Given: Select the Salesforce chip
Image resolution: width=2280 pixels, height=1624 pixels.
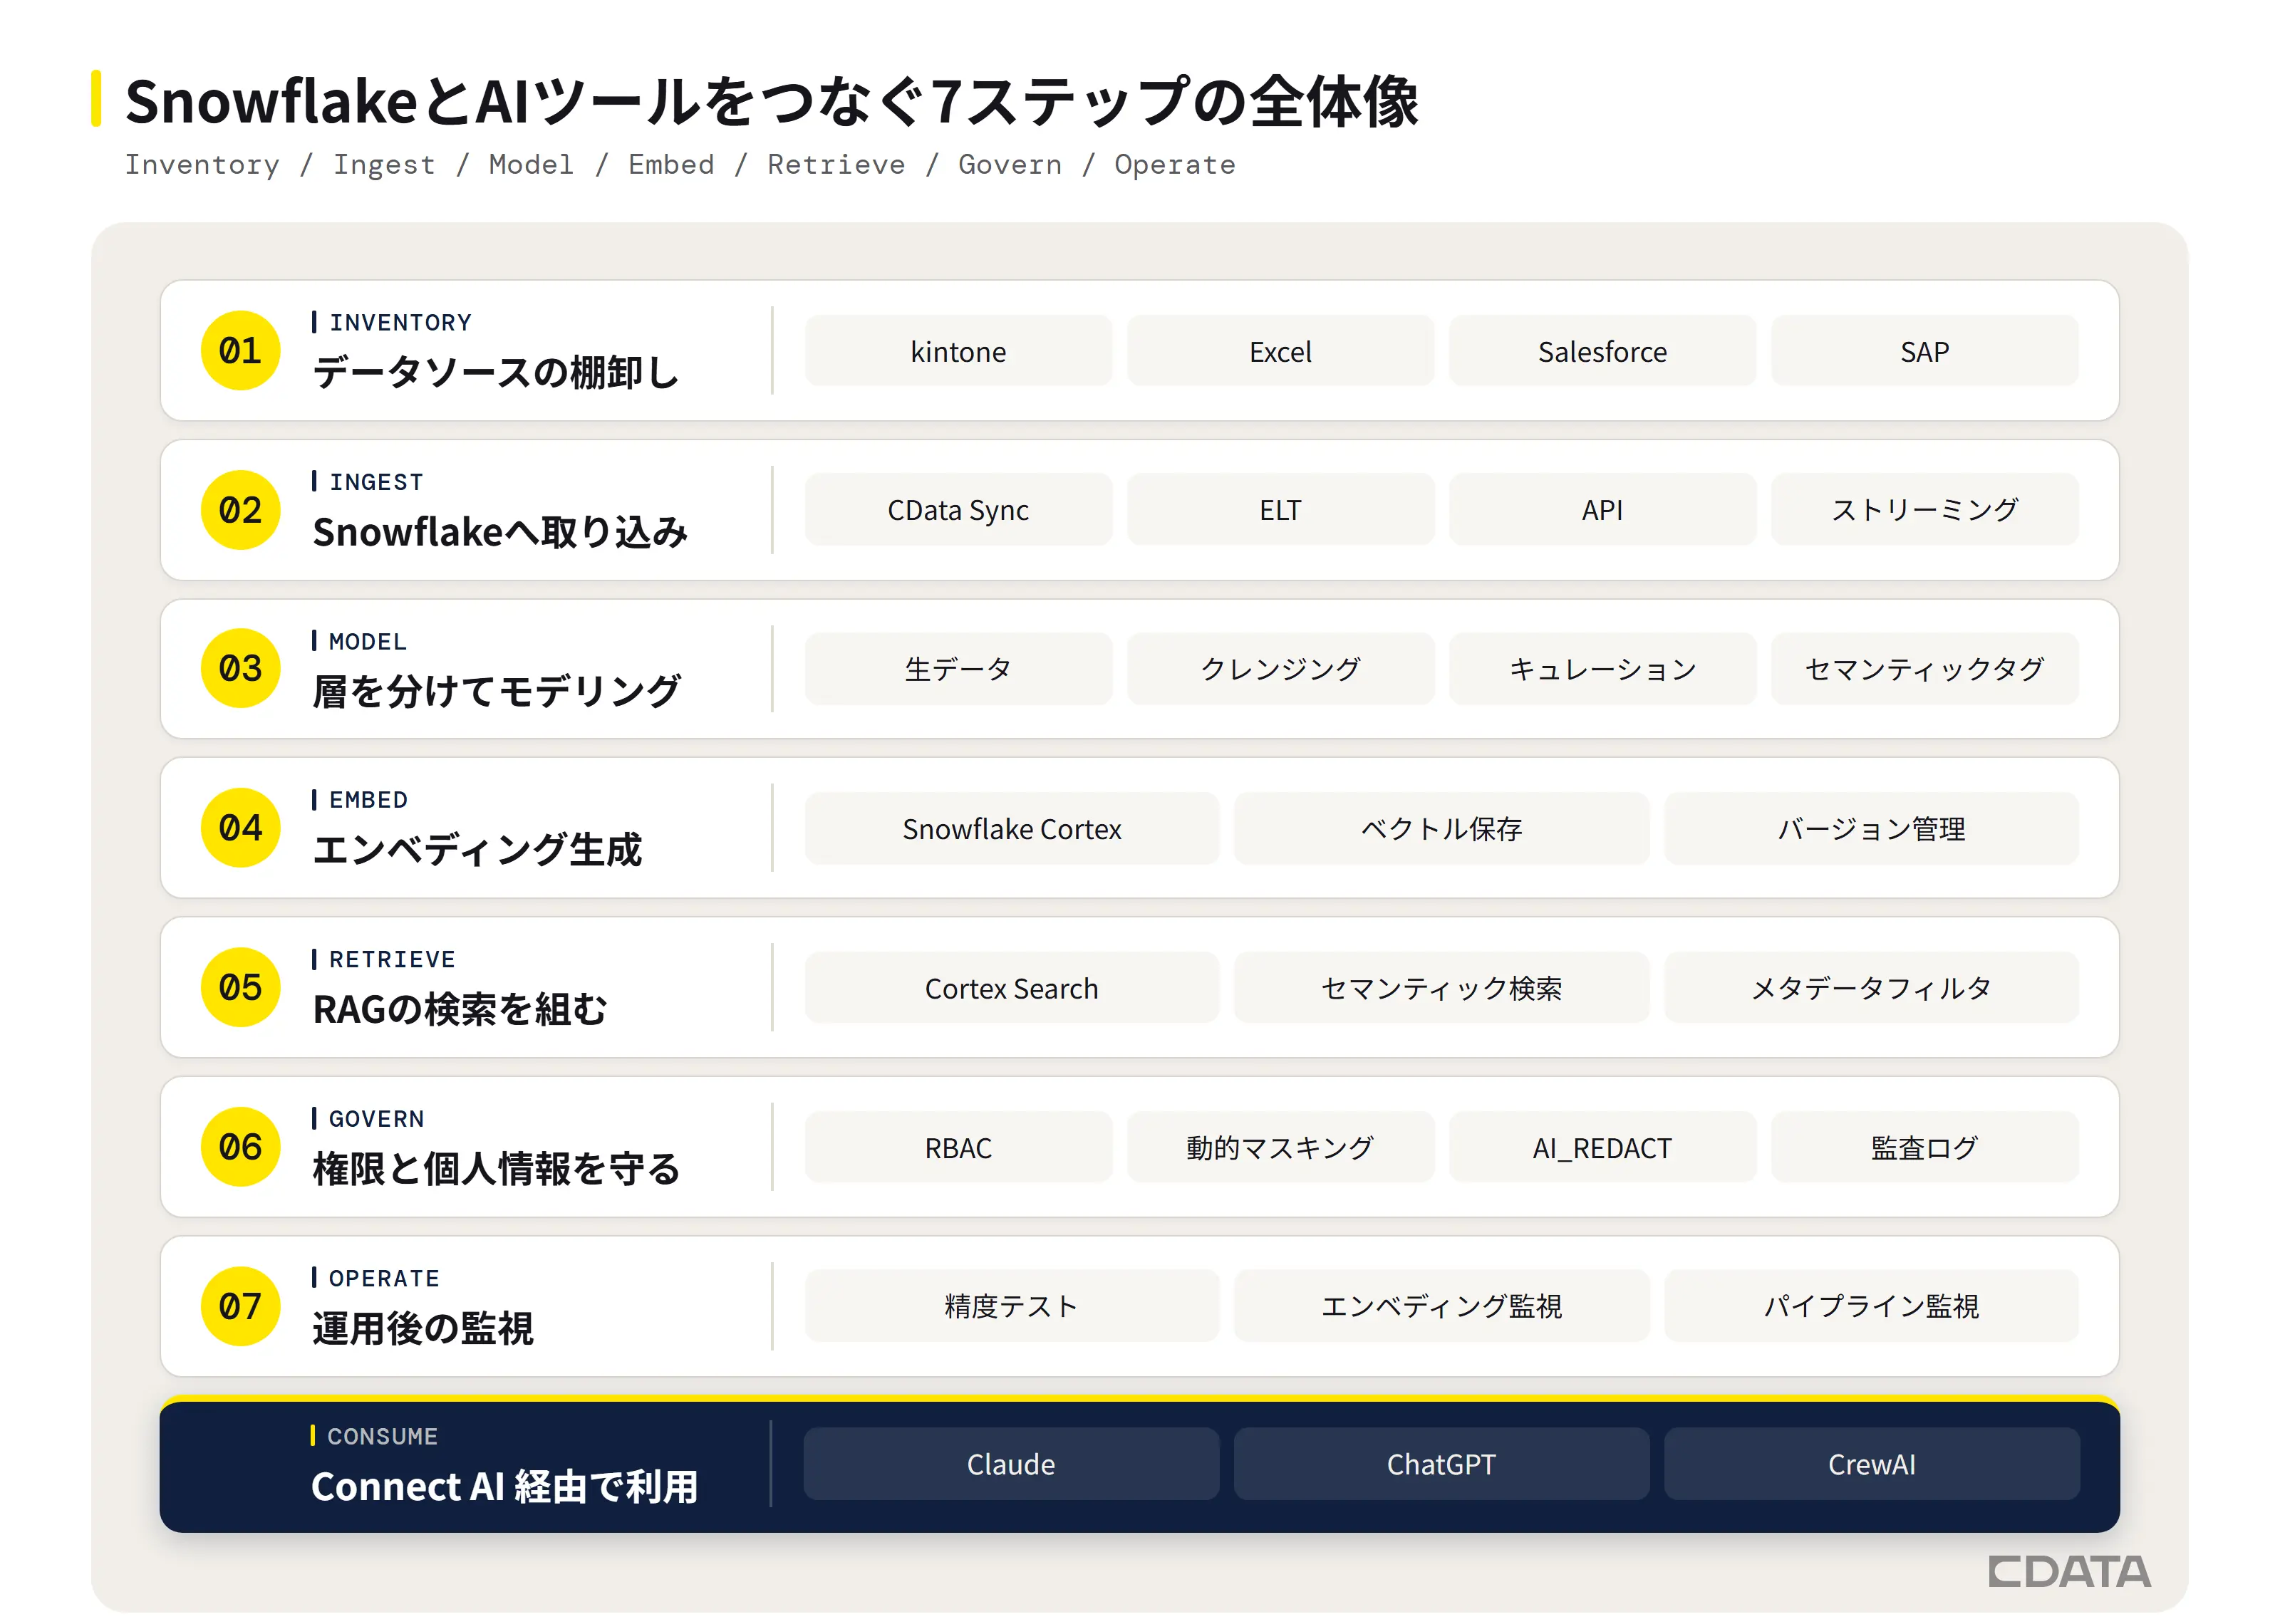Looking at the screenshot, I should click(1602, 351).
